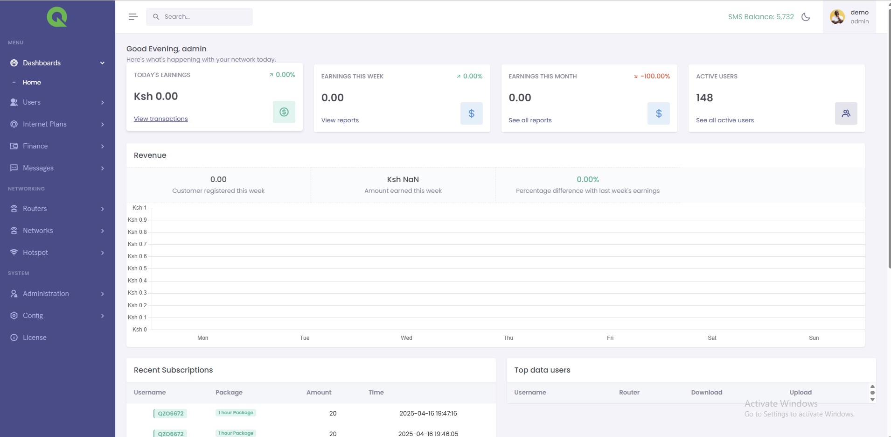Click the green Q logo in sidebar
This screenshot has width=891, height=437.
57,17
